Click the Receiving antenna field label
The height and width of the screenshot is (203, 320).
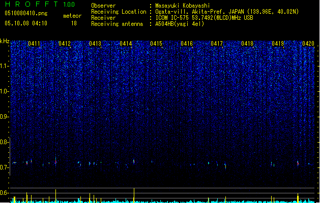click(117, 24)
